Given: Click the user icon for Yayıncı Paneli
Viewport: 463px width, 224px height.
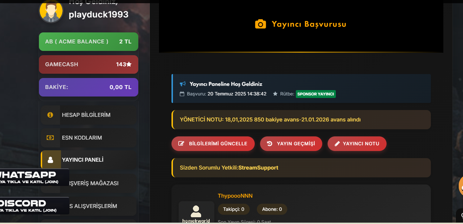Looking at the screenshot, I should [50, 160].
